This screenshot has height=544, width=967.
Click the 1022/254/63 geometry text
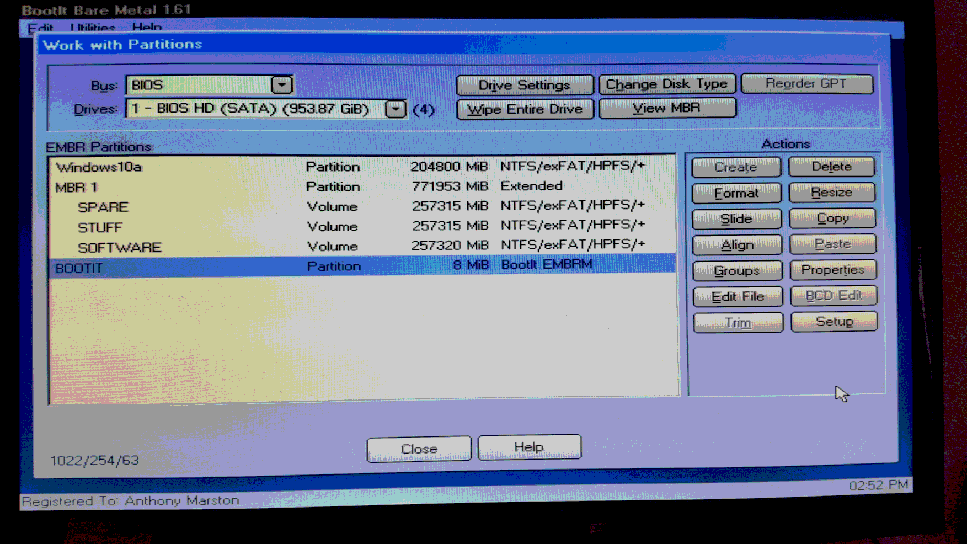pyautogui.click(x=95, y=460)
